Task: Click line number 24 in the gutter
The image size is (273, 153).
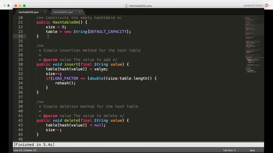Action: [20, 36]
